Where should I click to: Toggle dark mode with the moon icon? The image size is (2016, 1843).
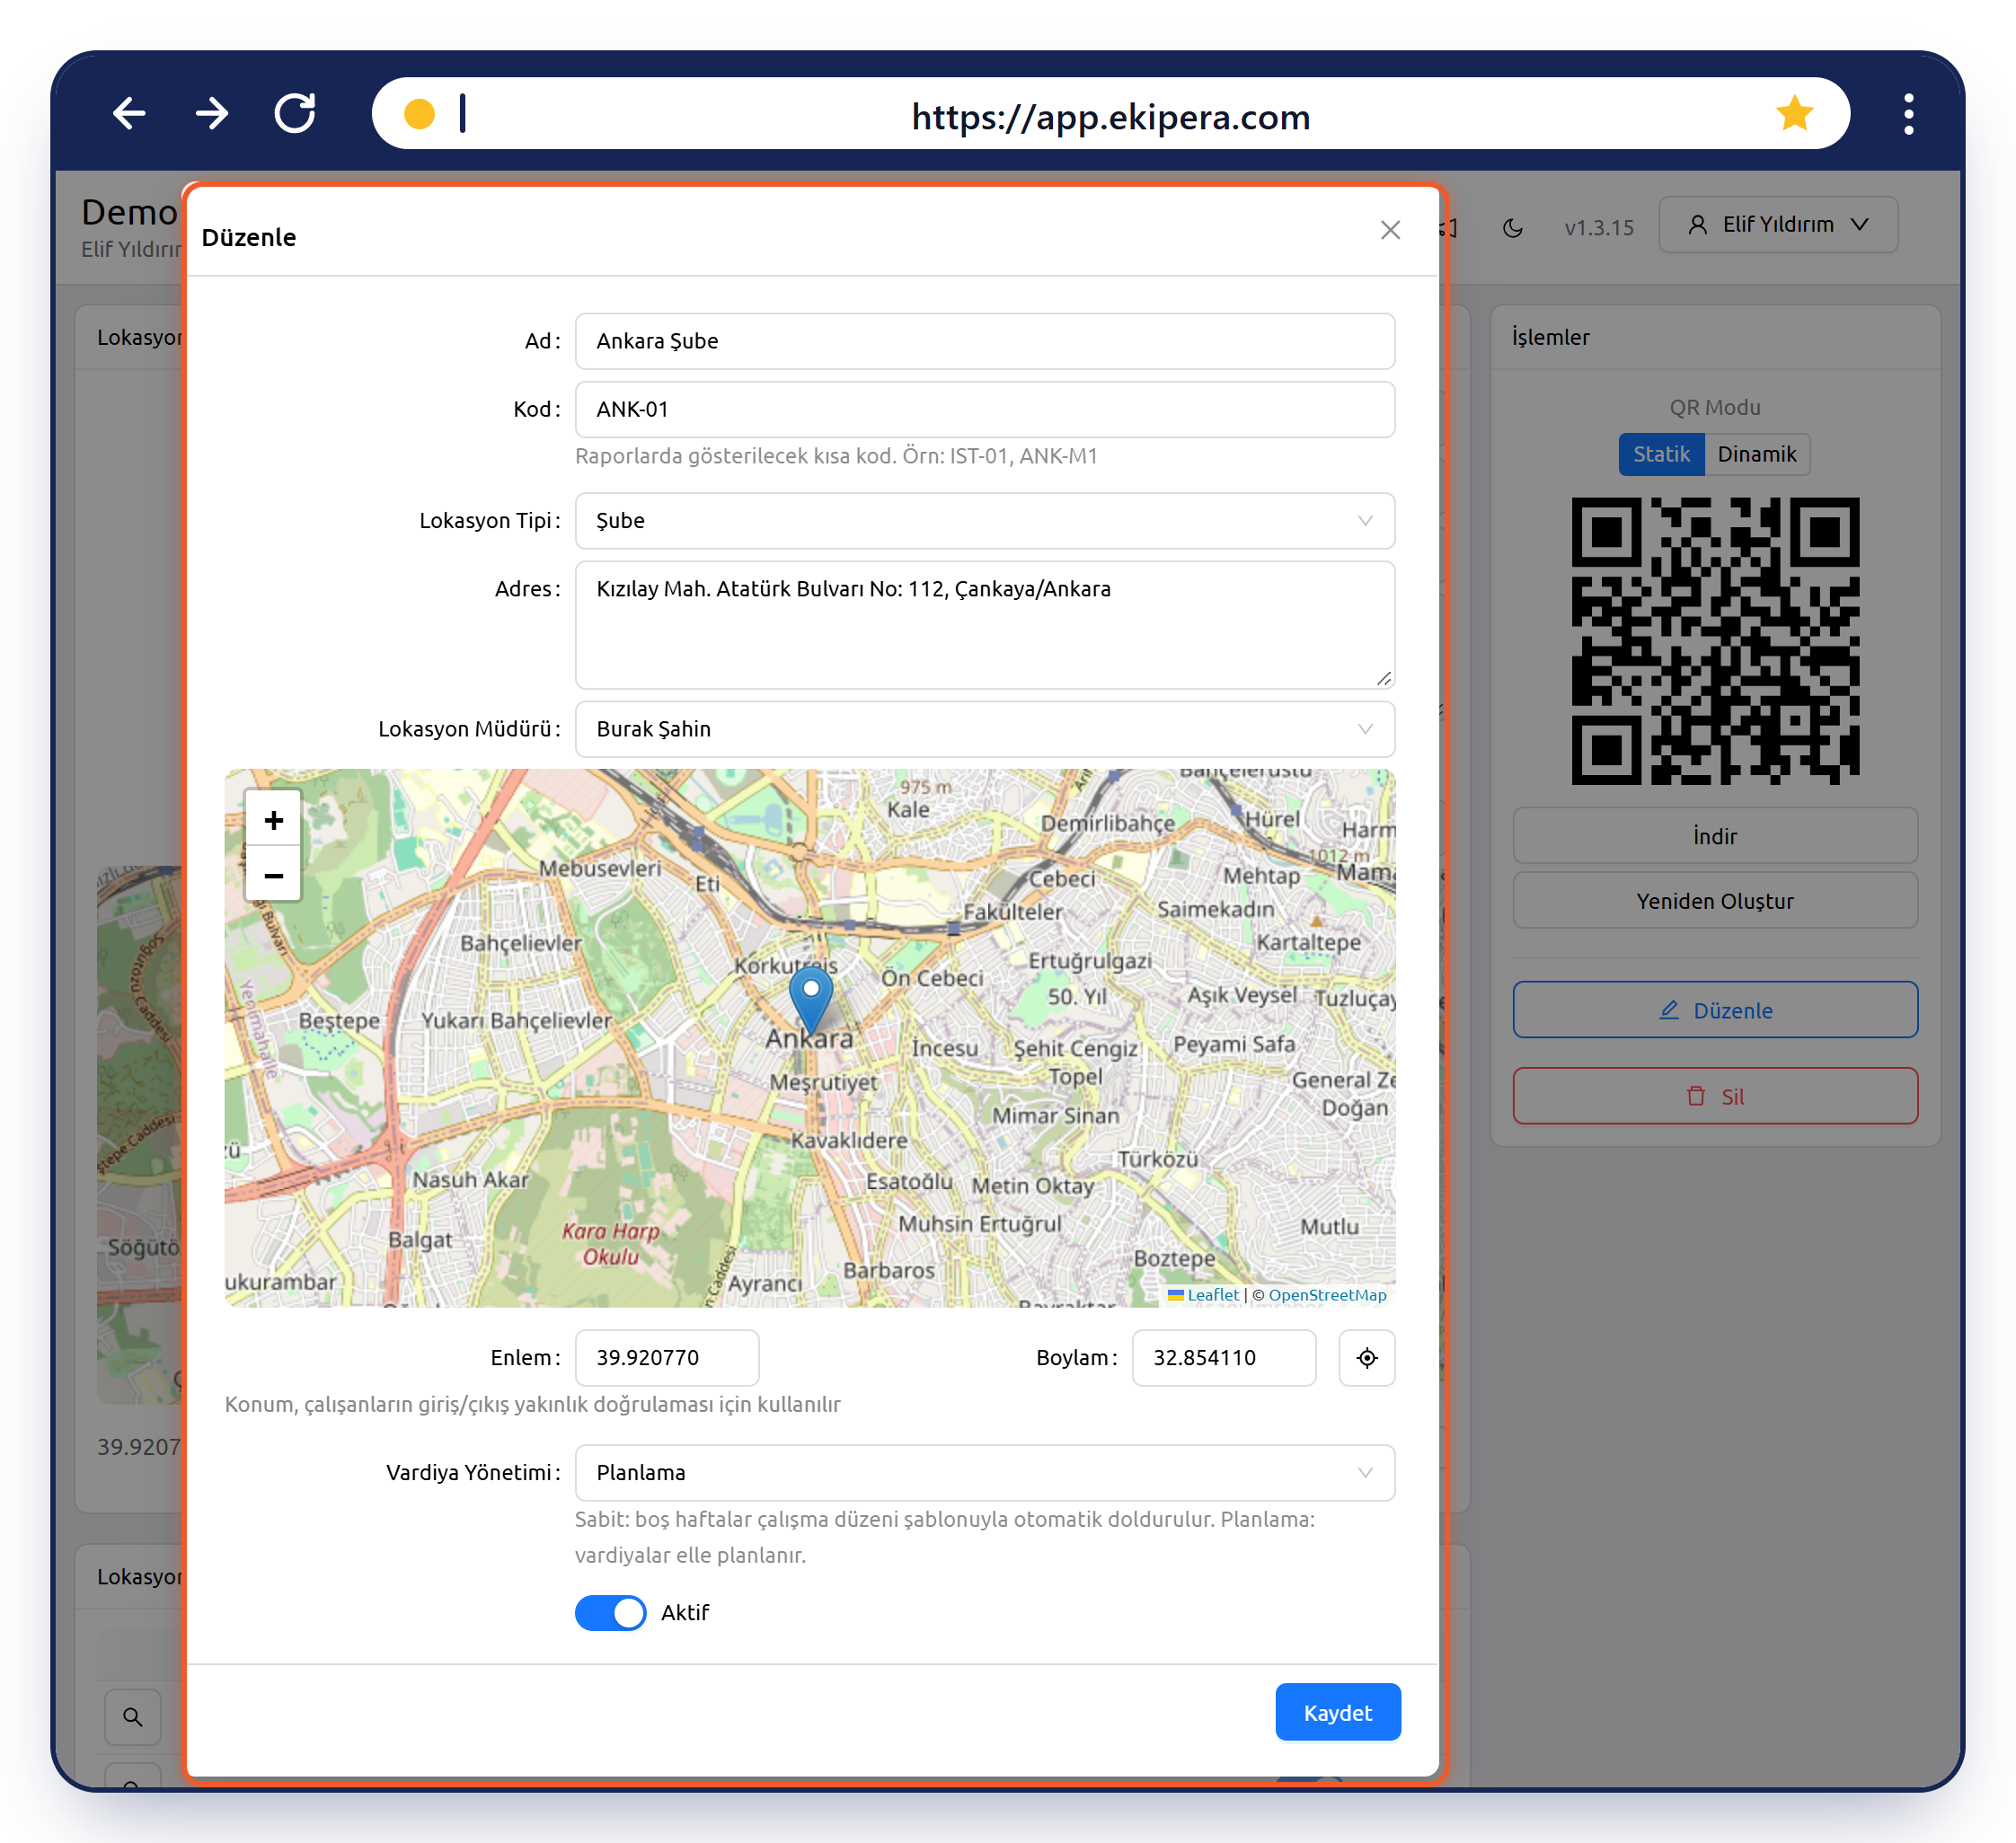pos(1512,228)
